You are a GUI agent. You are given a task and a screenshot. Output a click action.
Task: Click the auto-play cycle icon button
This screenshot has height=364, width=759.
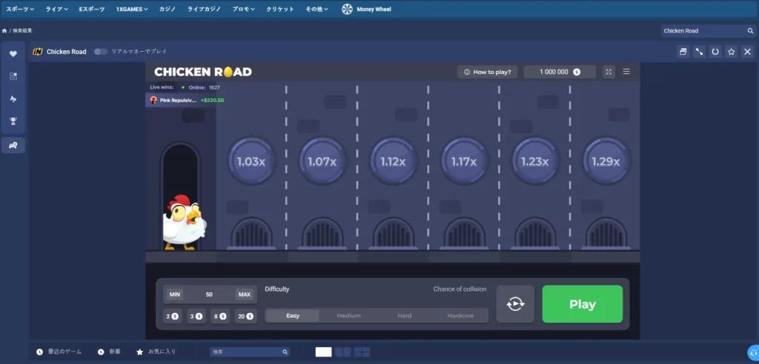[516, 304]
